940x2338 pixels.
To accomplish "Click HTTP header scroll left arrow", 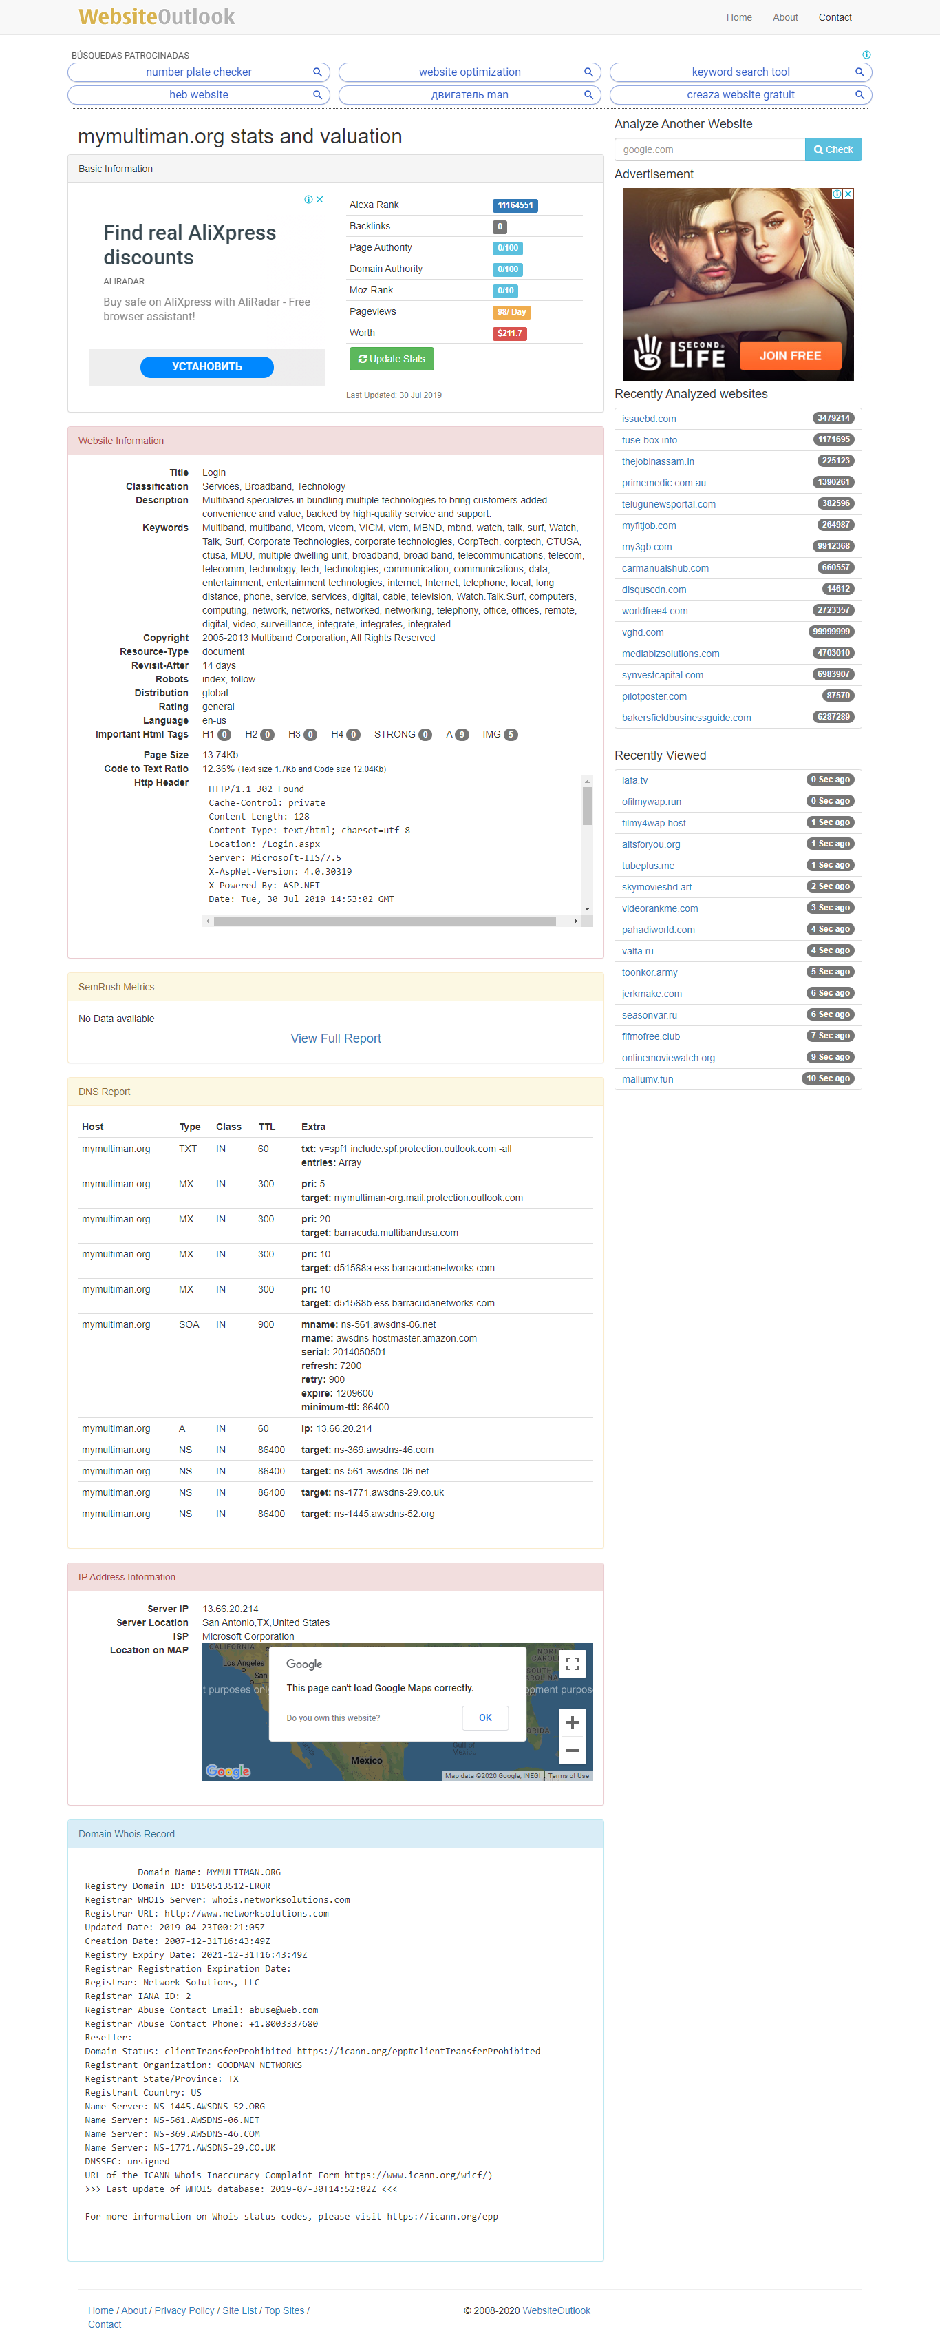I will pyautogui.click(x=208, y=921).
